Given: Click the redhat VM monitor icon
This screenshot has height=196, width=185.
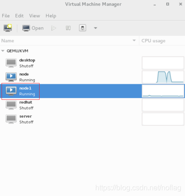Looking at the screenshot, I should pyautogui.click(x=11, y=105).
